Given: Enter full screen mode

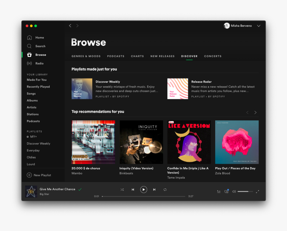Looking at the screenshot, I should tap(258, 192).
